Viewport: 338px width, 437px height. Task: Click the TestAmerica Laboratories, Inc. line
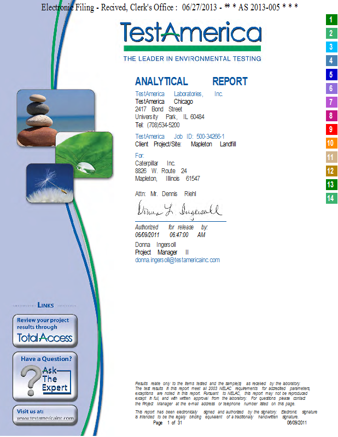coord(179,94)
